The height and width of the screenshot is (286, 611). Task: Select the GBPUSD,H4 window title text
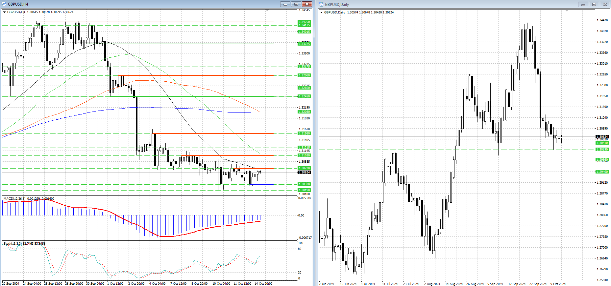18,4
